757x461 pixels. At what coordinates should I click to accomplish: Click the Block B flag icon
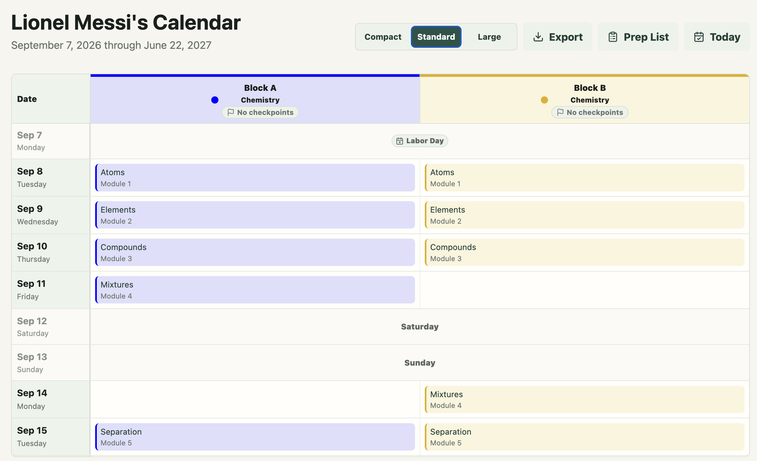(560, 112)
